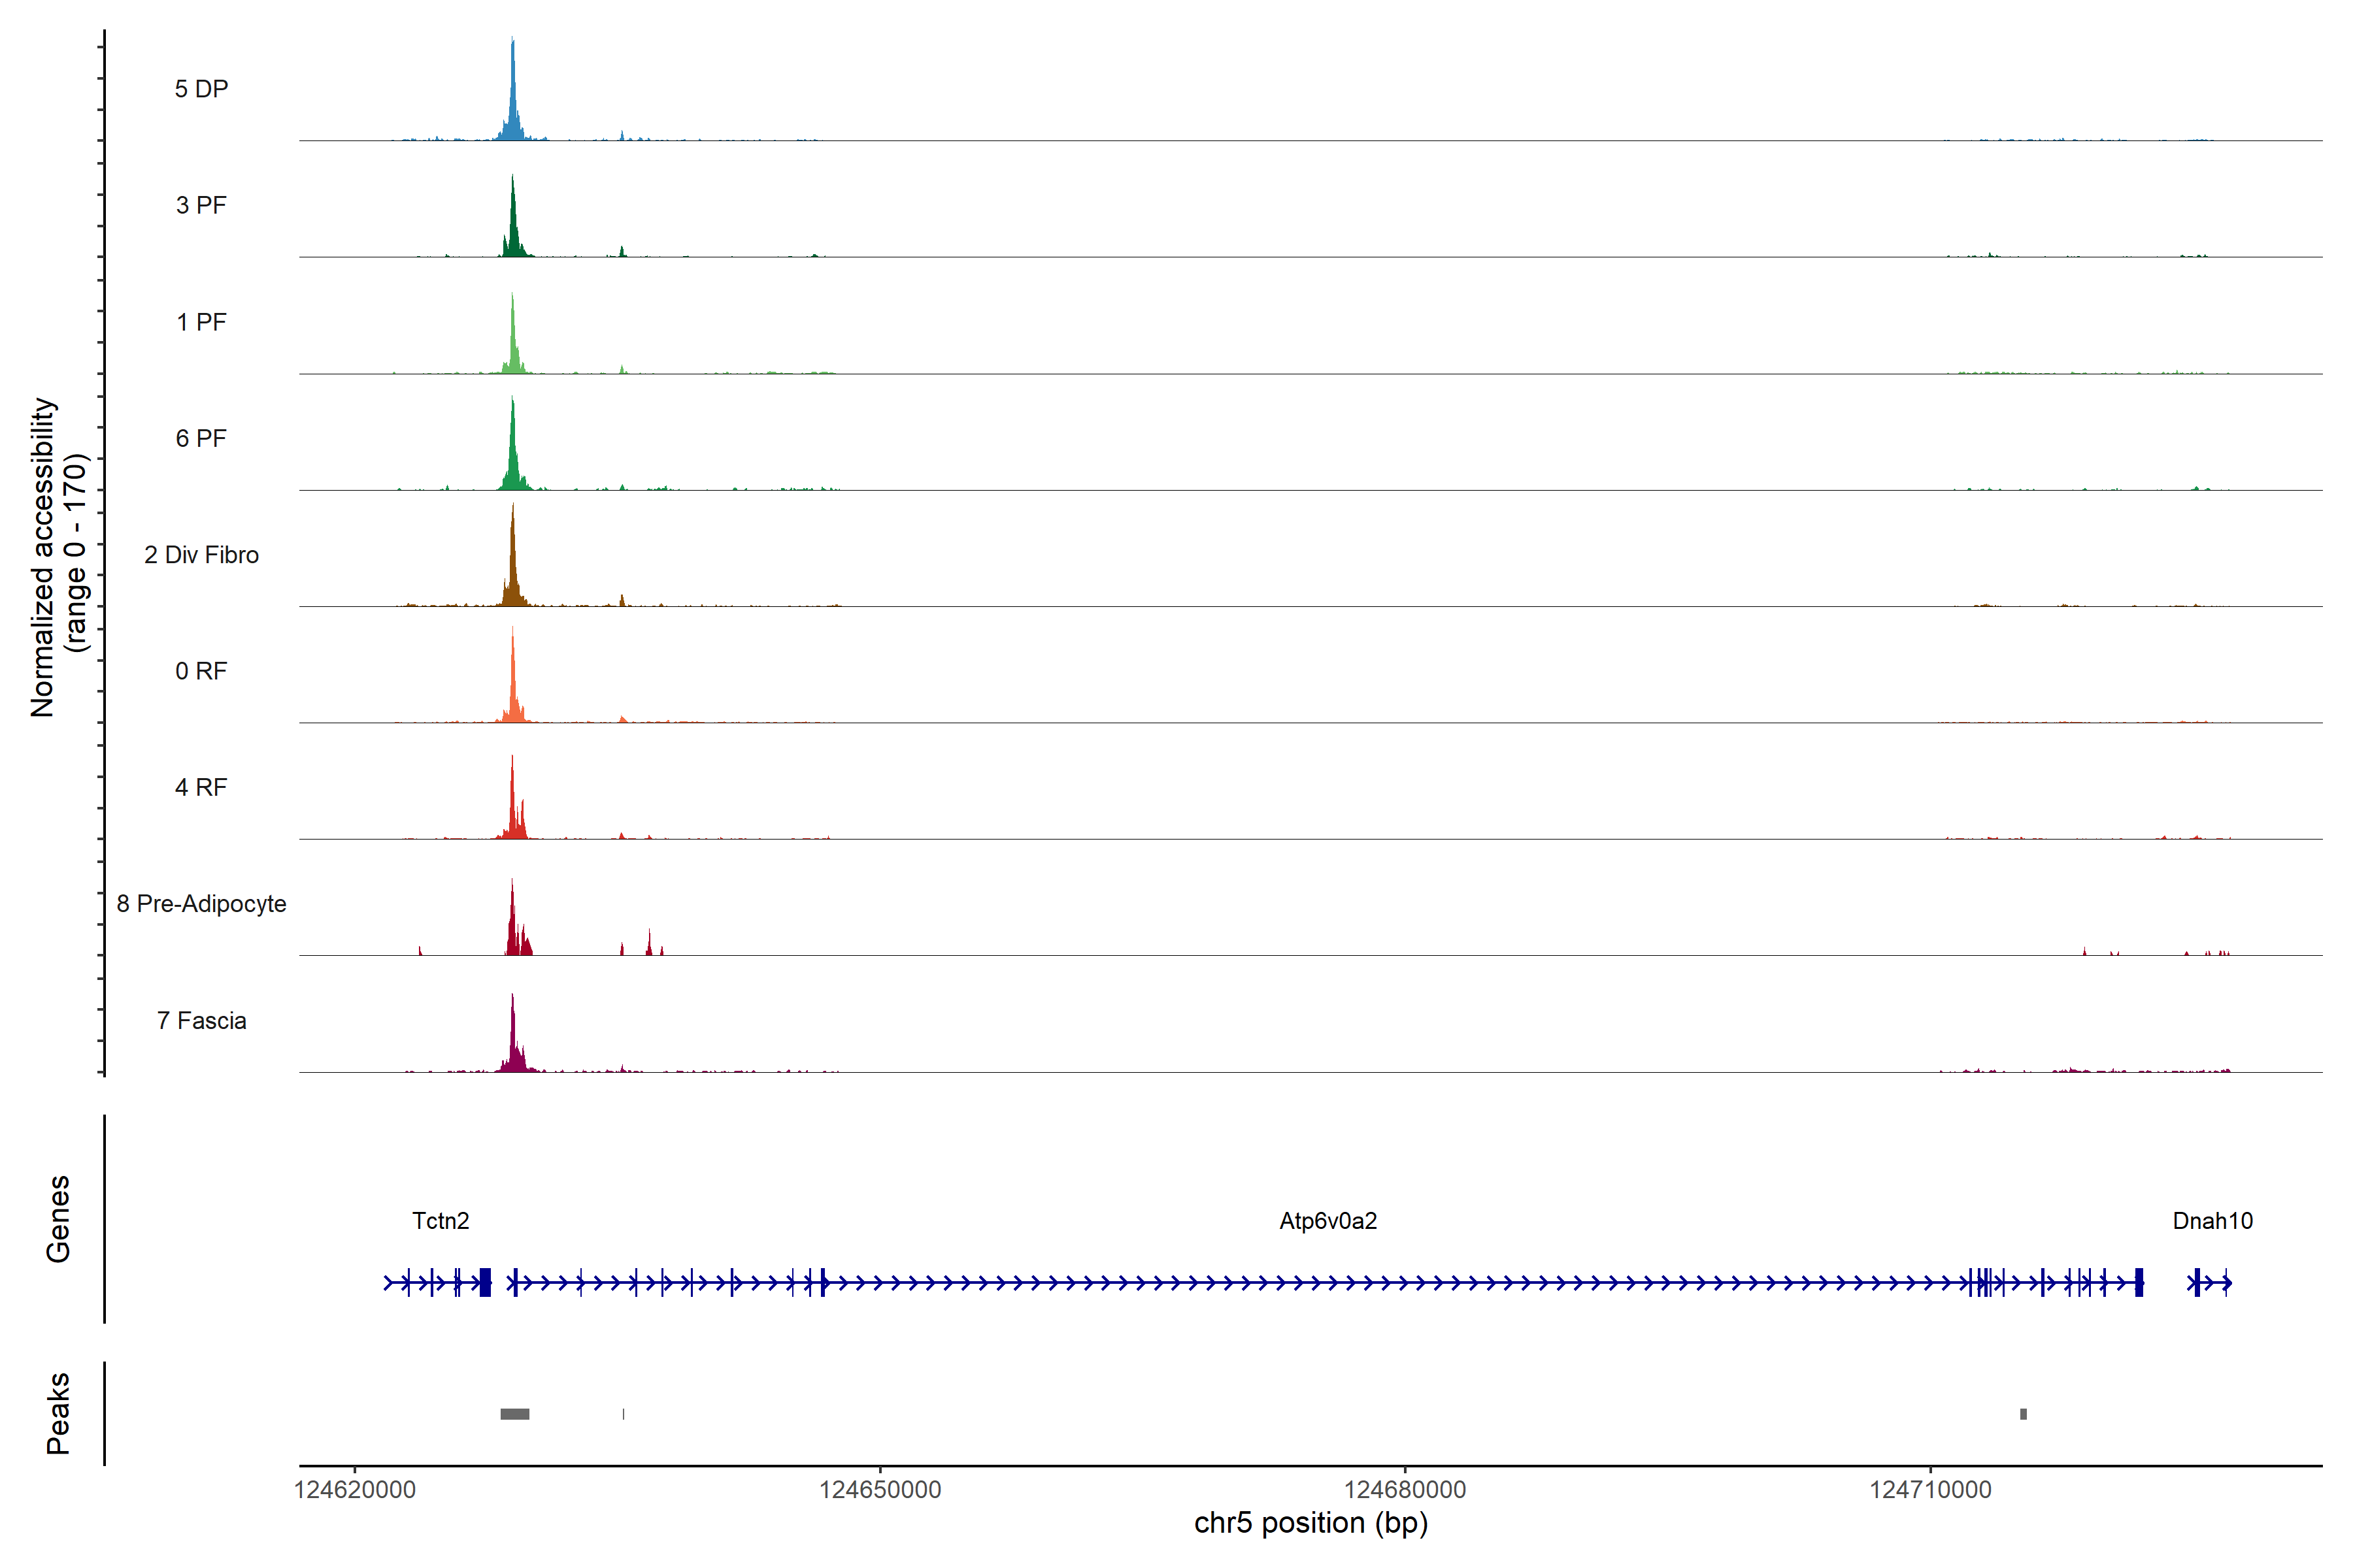The image size is (2353, 1568).
Task: Click the Peaks panel label
Action: [58, 1413]
